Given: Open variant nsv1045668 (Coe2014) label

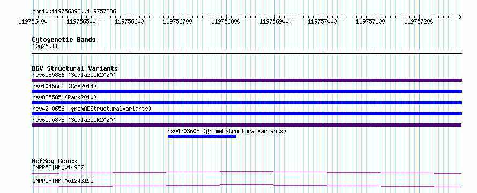Looking at the screenshot, I should coord(64,86).
